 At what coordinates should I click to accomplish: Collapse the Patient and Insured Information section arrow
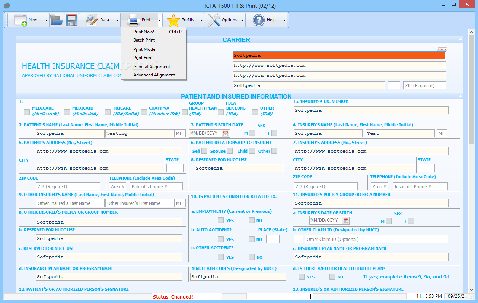click(x=460, y=96)
